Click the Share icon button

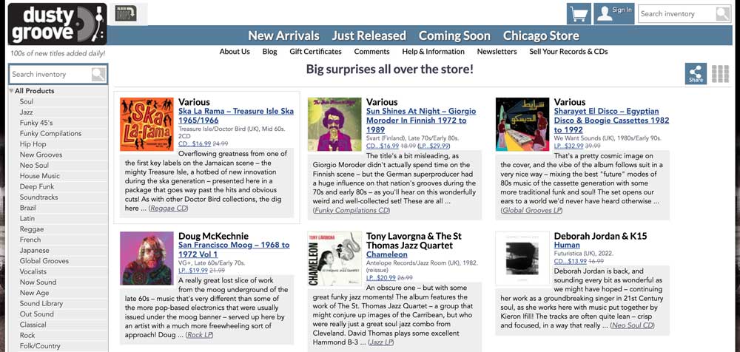(696, 73)
